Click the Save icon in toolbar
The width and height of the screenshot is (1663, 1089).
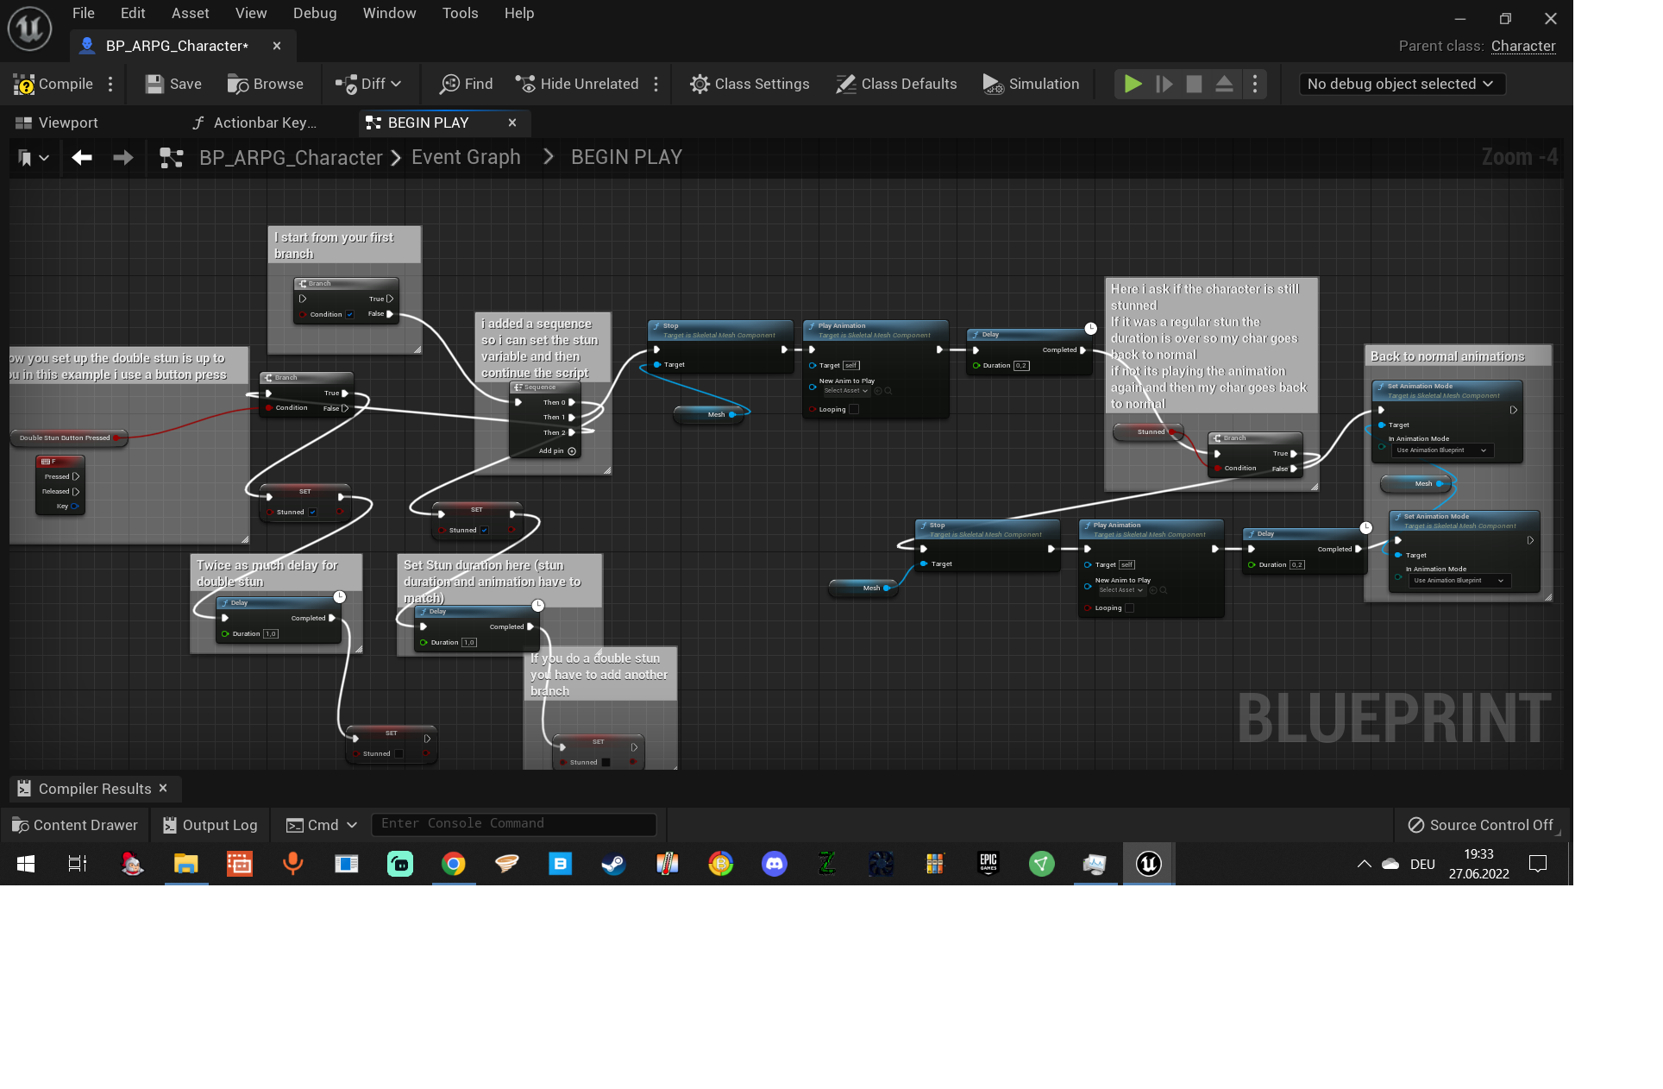point(154,84)
